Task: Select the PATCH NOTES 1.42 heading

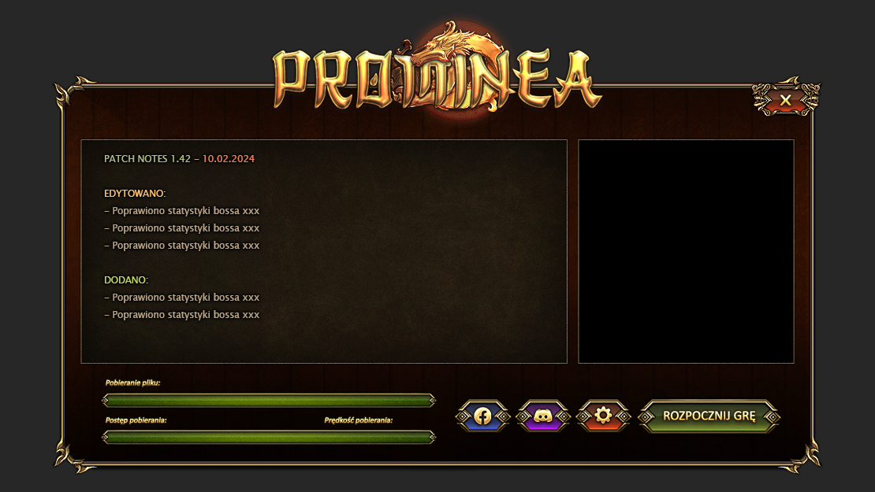Action: coord(147,159)
